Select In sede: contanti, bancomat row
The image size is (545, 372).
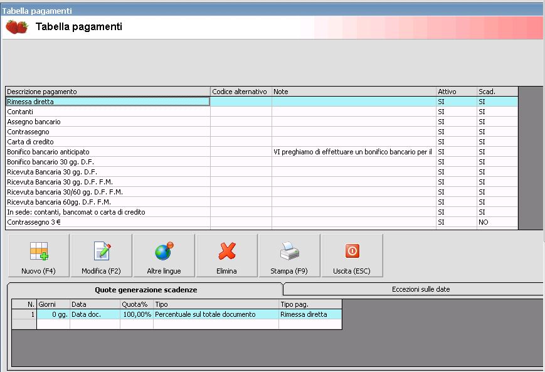[x=262, y=212]
